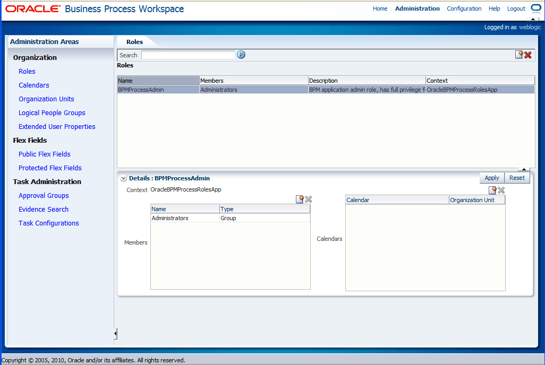Click Oracle logo icon beside Logout
This screenshot has width=545, height=365.
(x=536, y=8)
